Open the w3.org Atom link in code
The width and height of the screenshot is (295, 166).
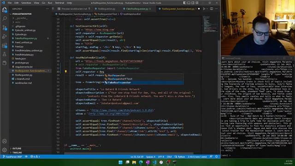point(109,114)
